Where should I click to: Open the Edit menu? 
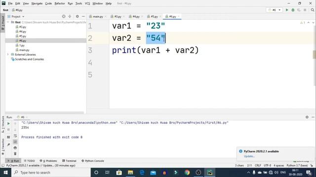(18, 3)
